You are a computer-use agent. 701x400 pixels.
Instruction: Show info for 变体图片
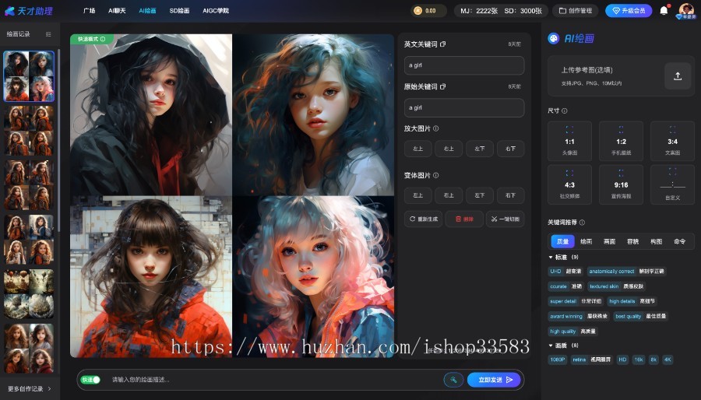click(x=435, y=175)
